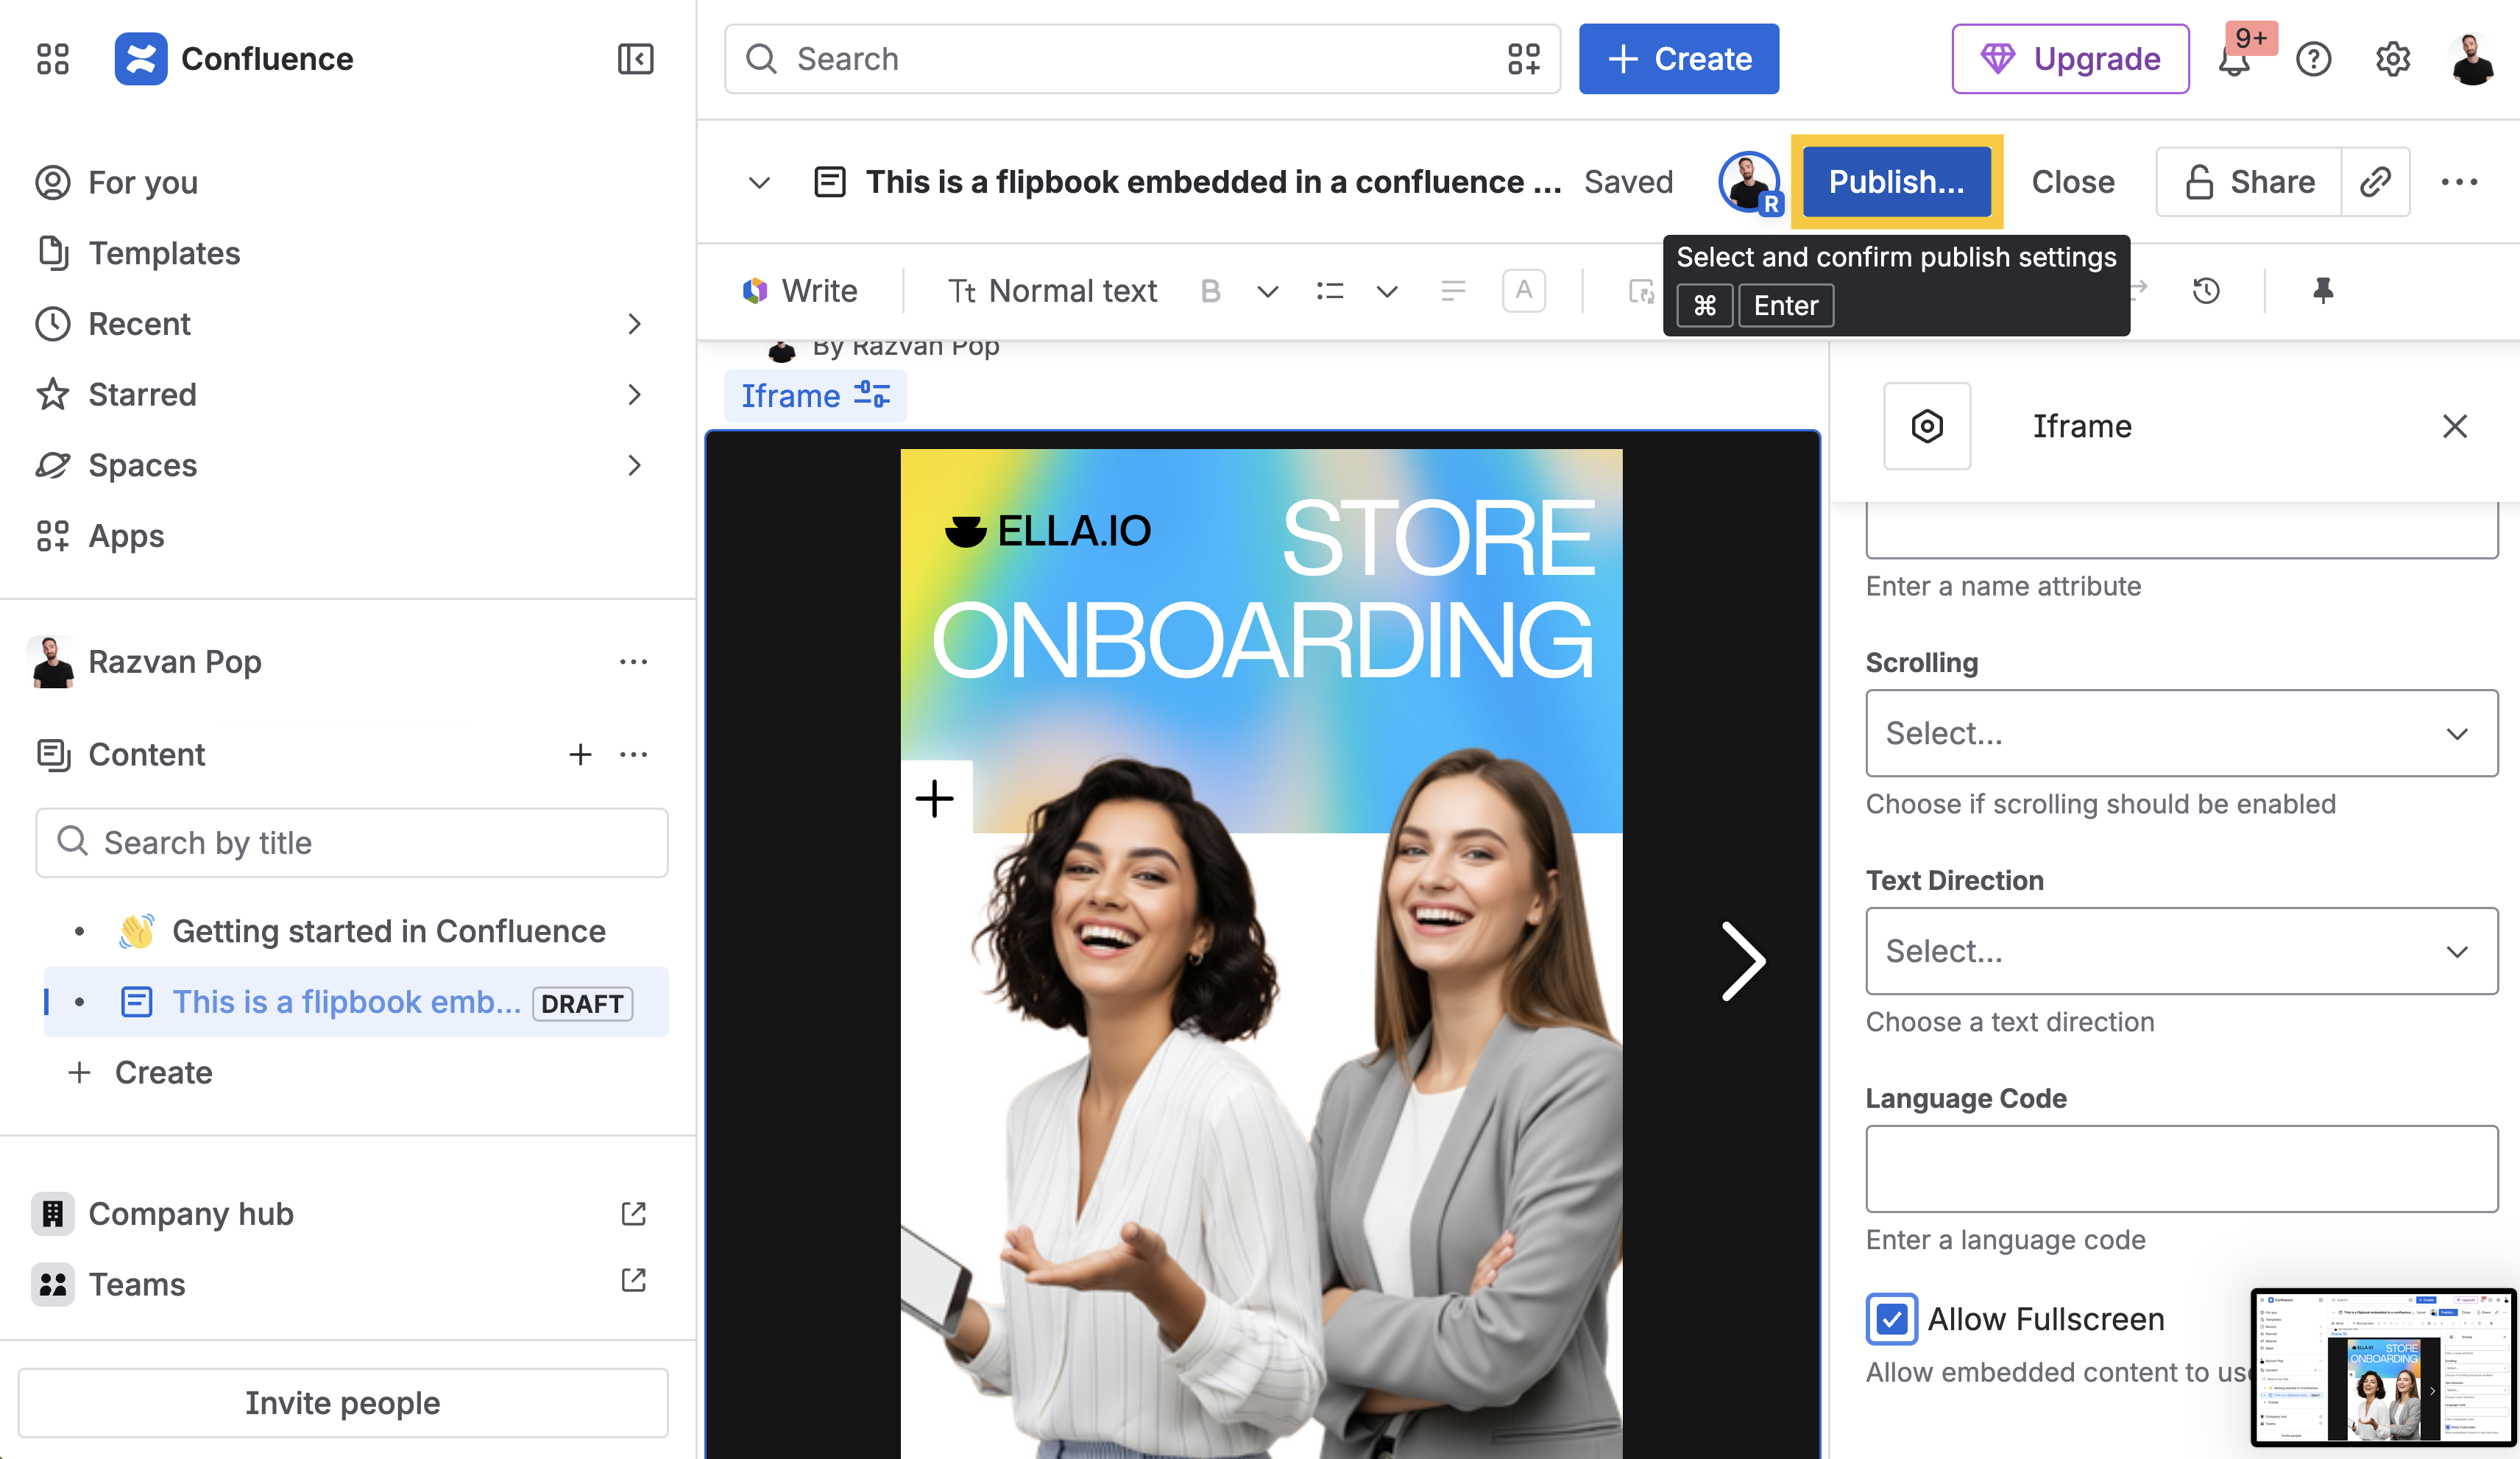Focus the top Search field
The width and height of the screenshot is (2520, 1459).
[1142, 59]
